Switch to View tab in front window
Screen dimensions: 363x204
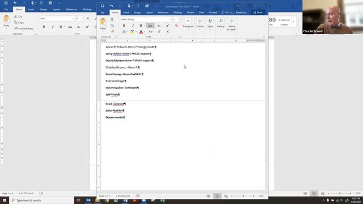point(202,12)
